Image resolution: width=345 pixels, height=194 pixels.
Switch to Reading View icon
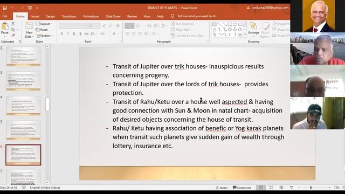[281, 188]
